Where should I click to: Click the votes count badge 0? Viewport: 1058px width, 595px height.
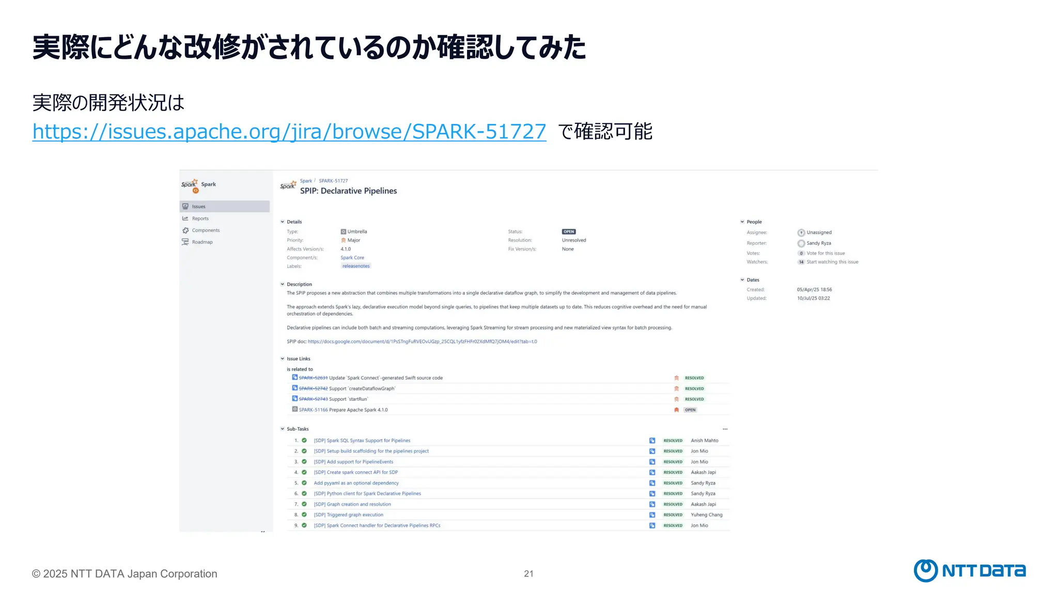(801, 253)
